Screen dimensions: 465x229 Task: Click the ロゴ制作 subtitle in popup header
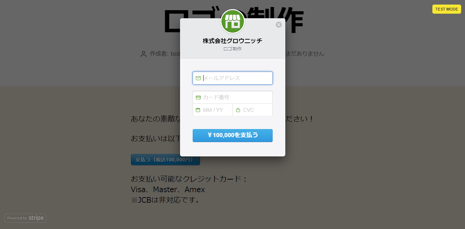(x=232, y=49)
